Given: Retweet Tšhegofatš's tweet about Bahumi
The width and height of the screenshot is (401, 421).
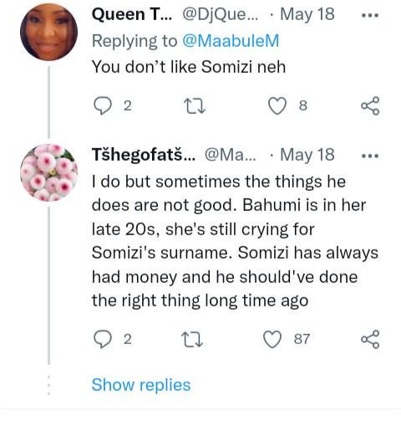Looking at the screenshot, I should coord(192,339).
